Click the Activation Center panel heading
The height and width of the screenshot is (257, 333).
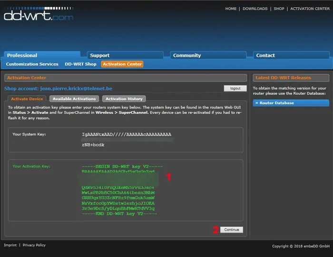tap(27, 78)
